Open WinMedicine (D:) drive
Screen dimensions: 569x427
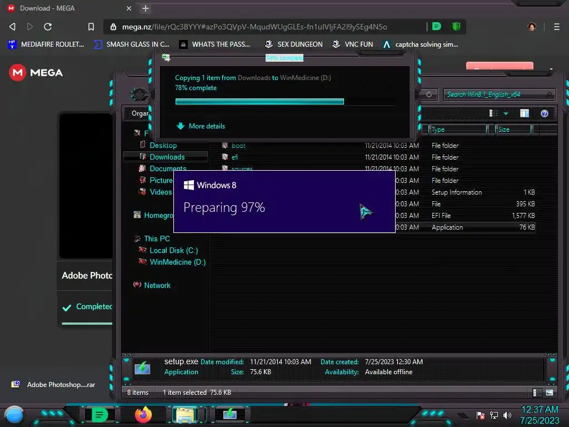(x=172, y=262)
